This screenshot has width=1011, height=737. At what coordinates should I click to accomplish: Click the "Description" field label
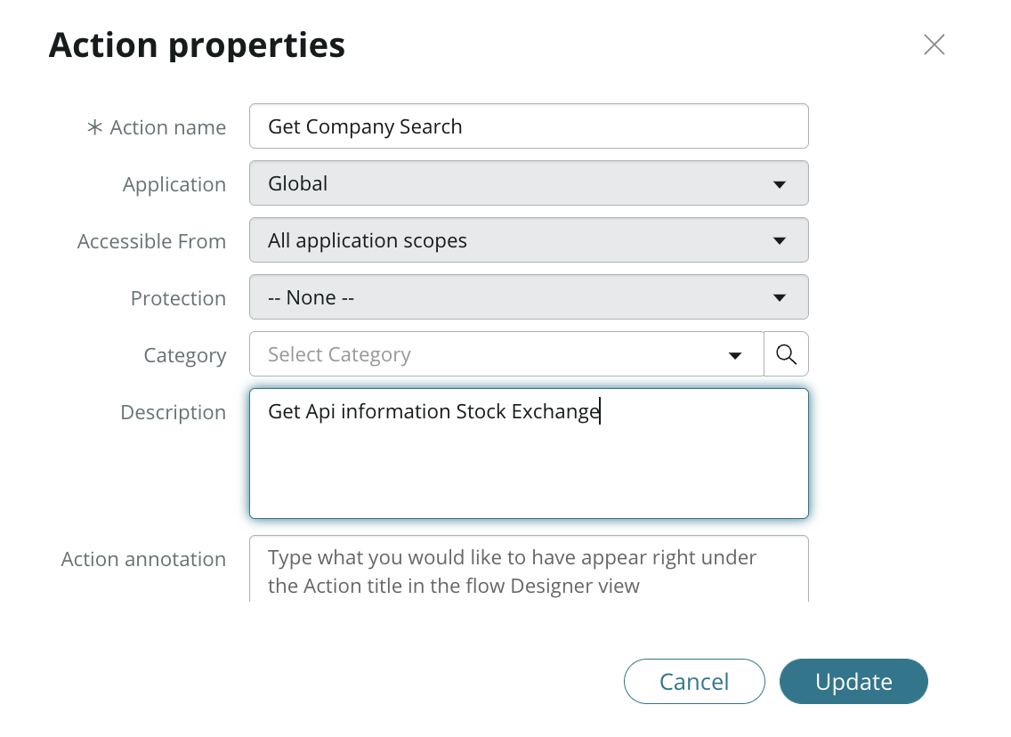pyautogui.click(x=173, y=413)
